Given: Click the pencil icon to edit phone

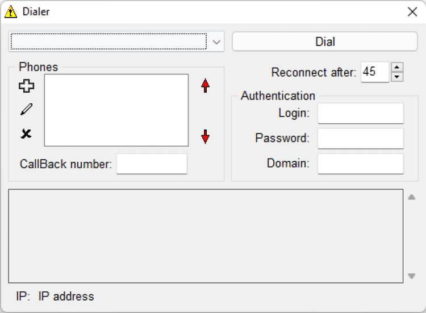Looking at the screenshot, I should coord(27,110).
